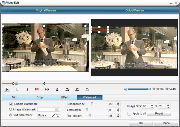
Task: Enable Watermark checkbox toggle
Action: pyautogui.click(x=11, y=104)
